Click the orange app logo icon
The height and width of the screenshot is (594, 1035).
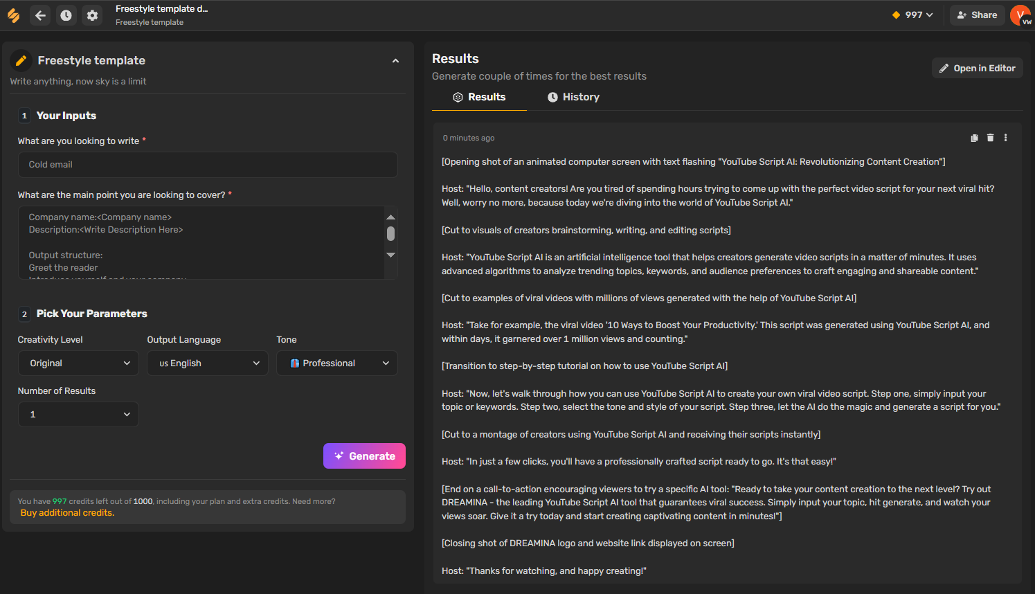coord(14,15)
